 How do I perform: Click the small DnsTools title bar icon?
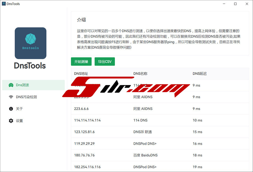click(x=4, y=4)
